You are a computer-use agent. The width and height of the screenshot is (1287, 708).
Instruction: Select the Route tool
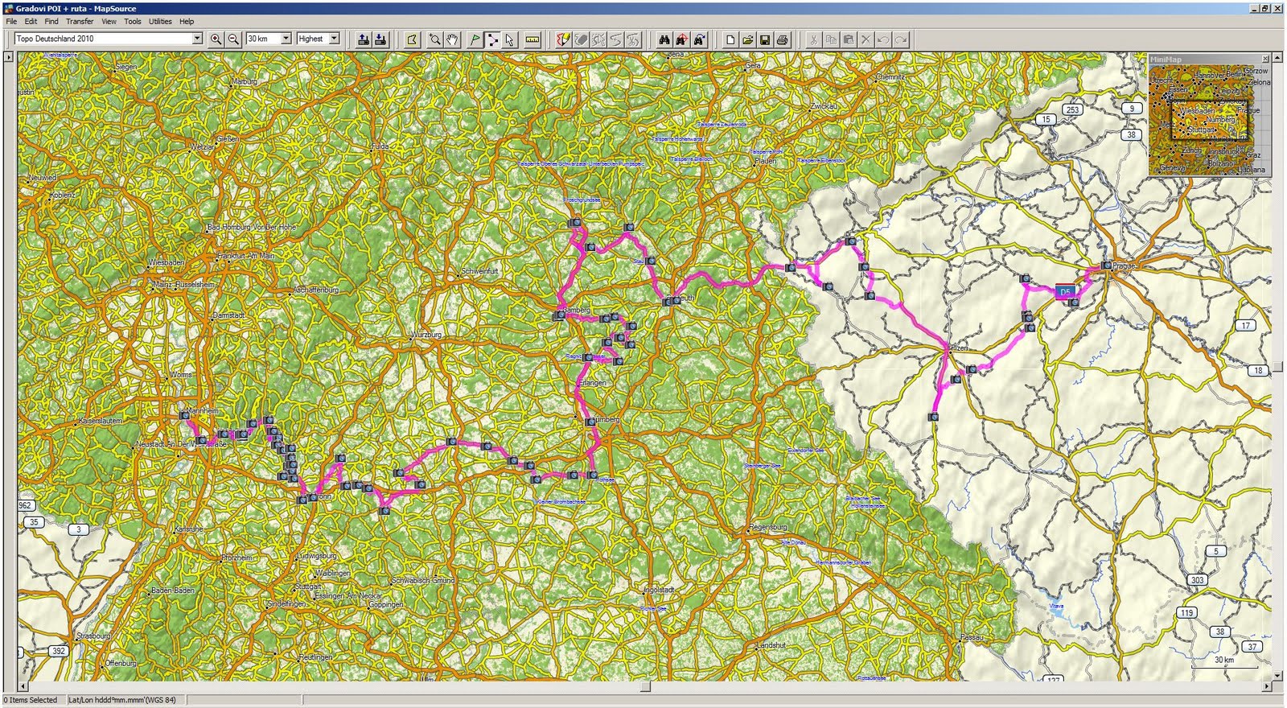click(x=492, y=39)
